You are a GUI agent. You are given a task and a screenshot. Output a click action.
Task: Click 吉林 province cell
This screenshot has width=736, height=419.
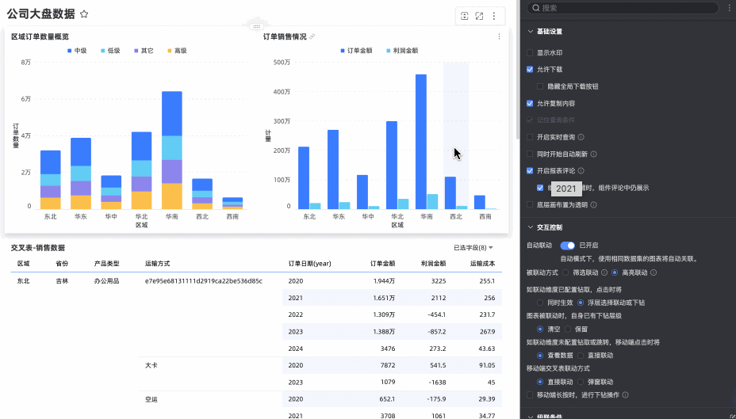tap(62, 281)
